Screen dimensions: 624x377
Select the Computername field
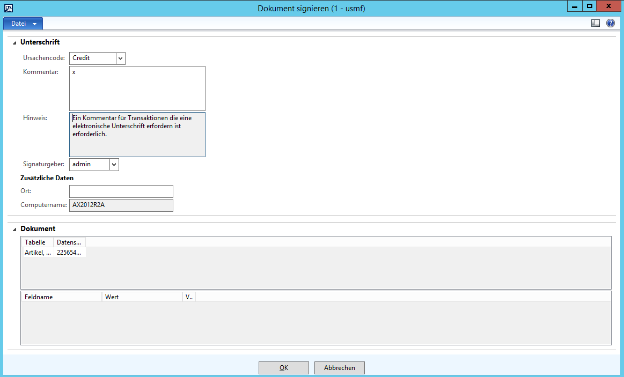pos(121,205)
